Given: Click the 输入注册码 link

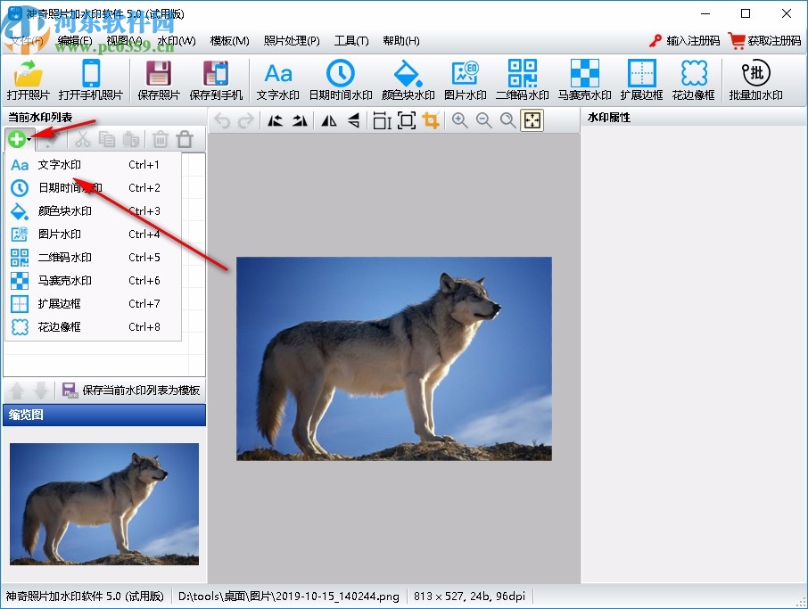Looking at the screenshot, I should 684,41.
